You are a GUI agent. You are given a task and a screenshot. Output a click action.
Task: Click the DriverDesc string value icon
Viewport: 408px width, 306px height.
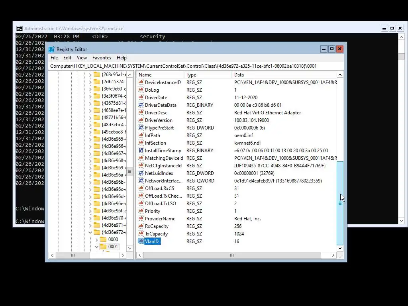[x=141, y=112]
